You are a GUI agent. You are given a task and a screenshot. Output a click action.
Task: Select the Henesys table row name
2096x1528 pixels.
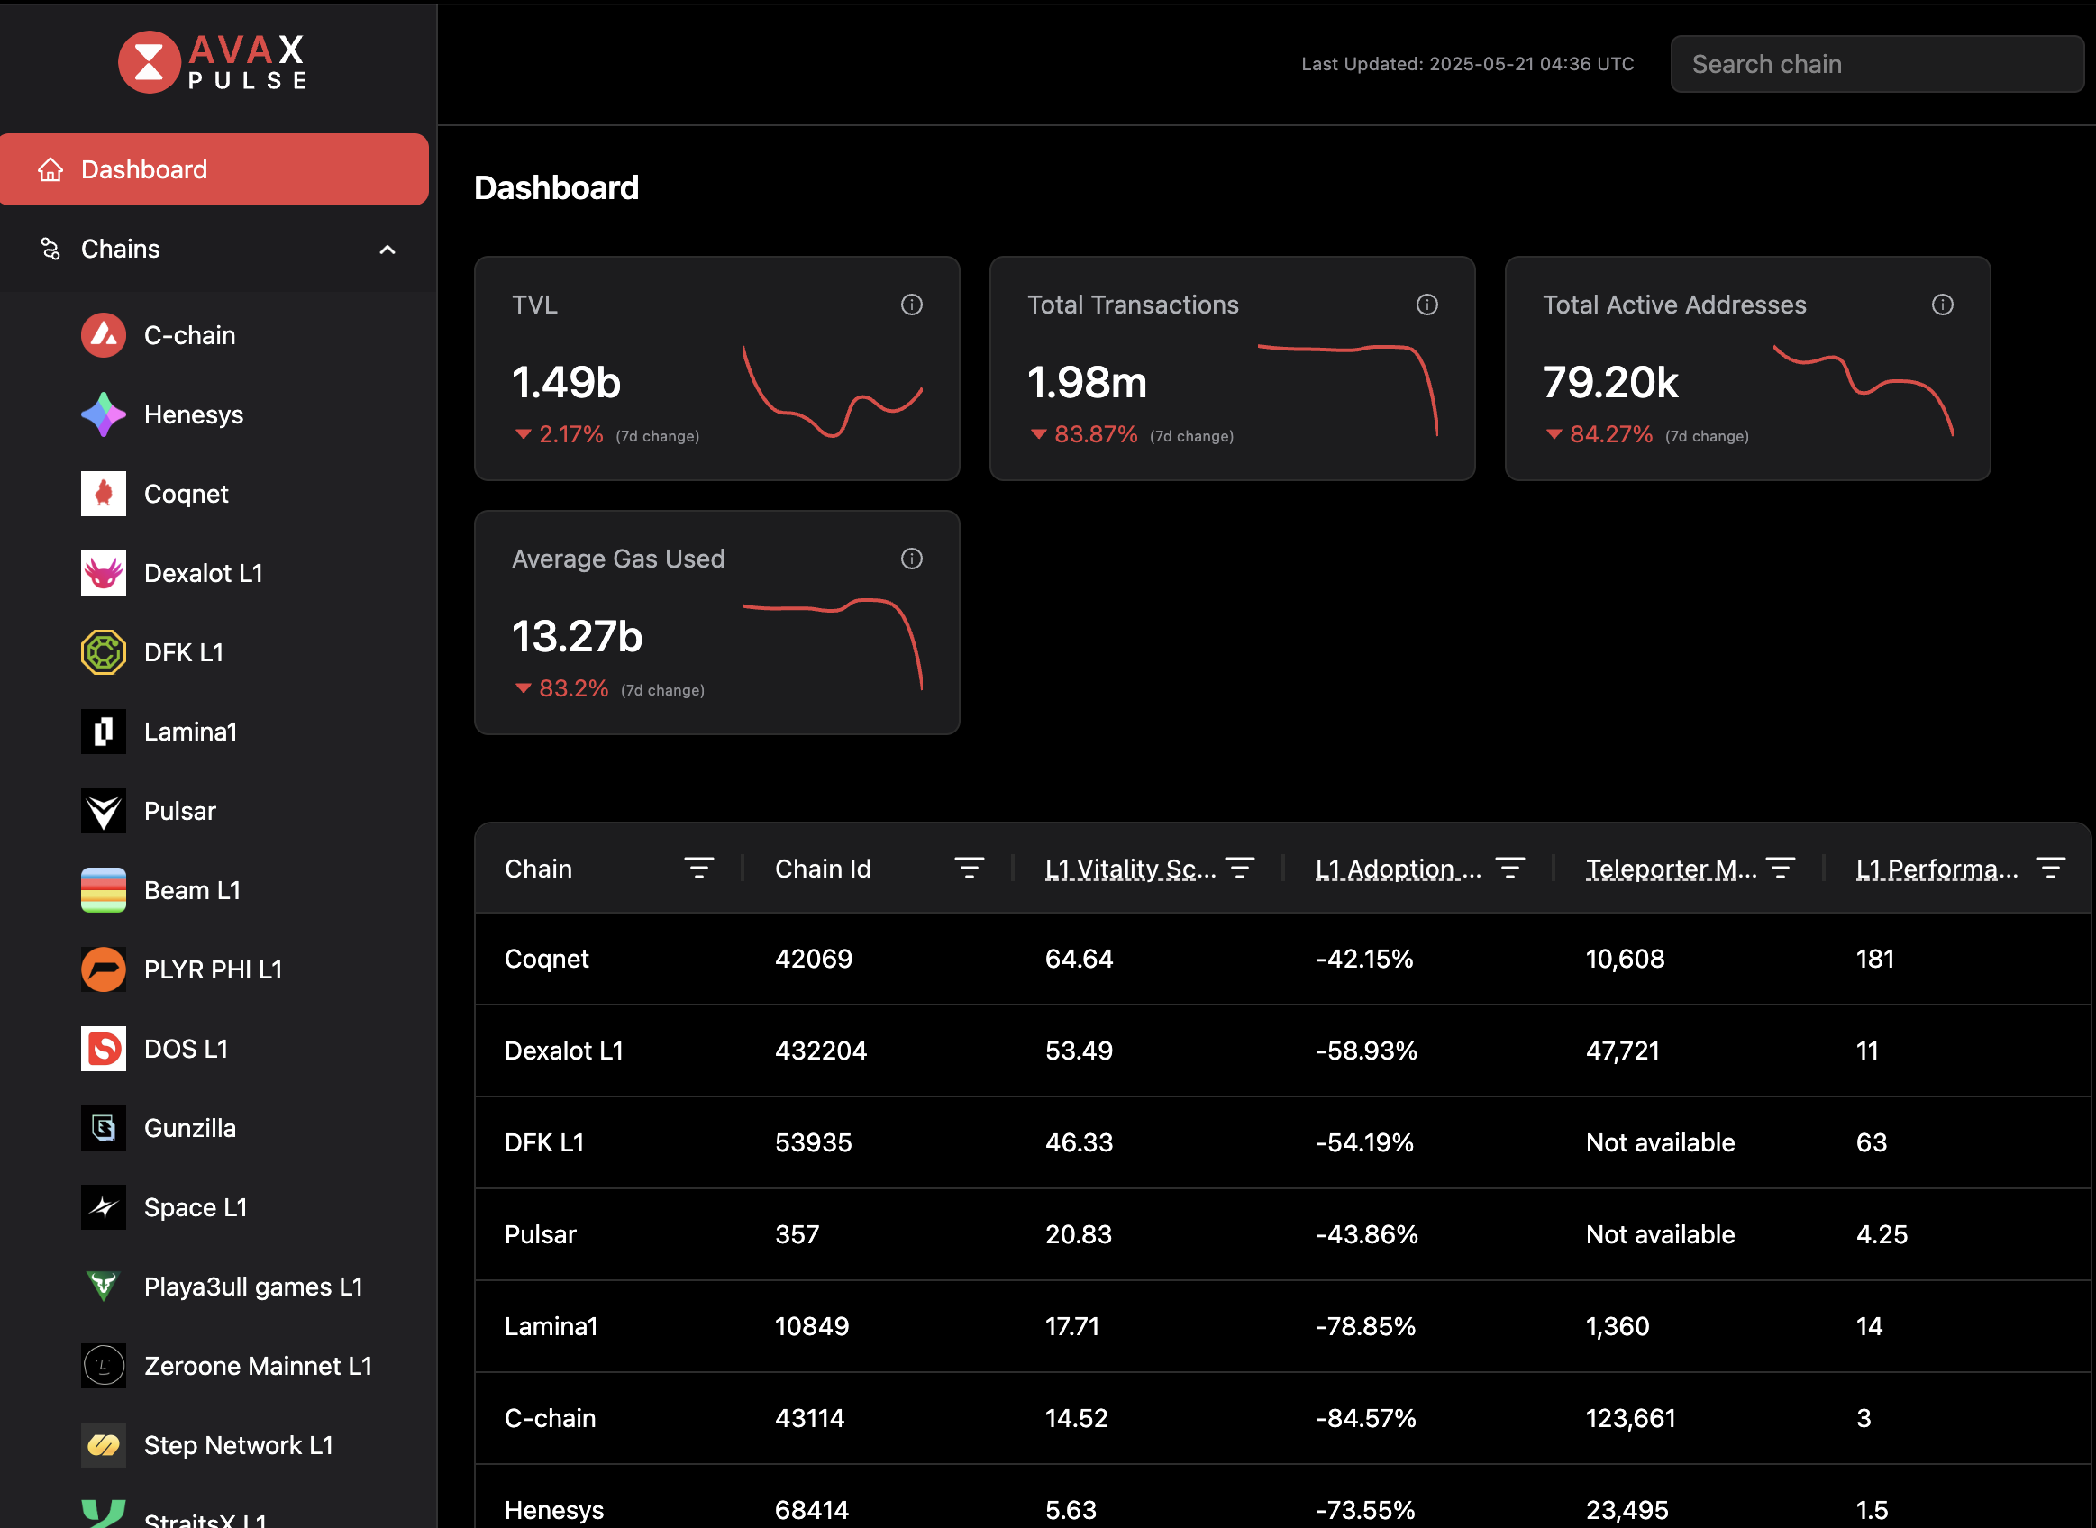(x=554, y=1509)
